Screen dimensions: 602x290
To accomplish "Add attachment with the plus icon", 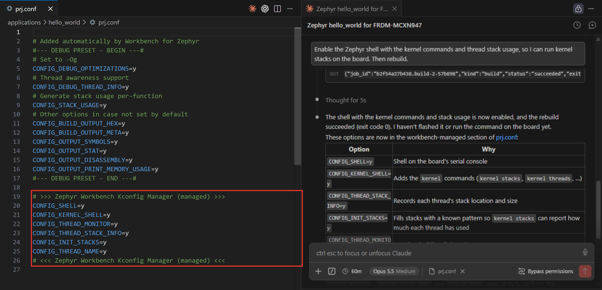I will 318,271.
